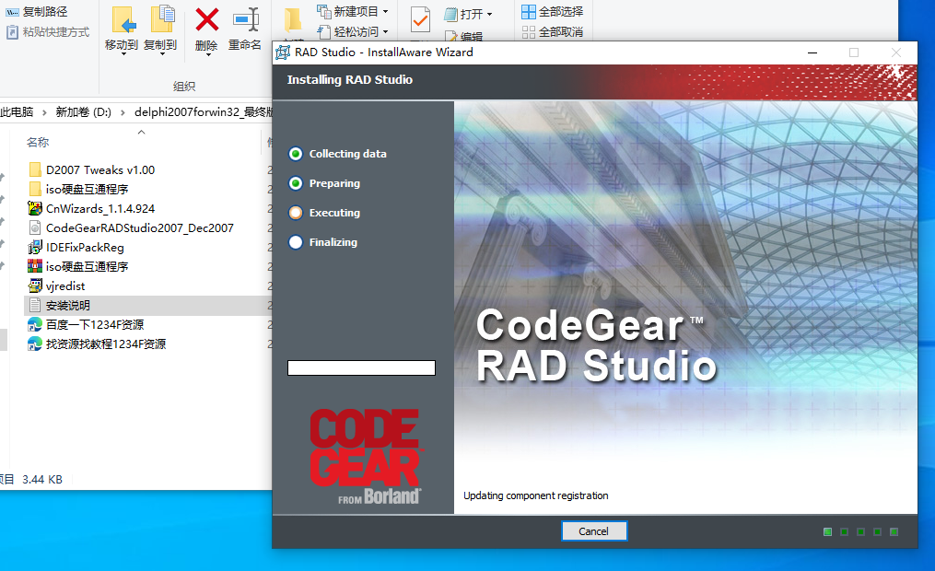Click the Executing step indicator

[x=296, y=213]
